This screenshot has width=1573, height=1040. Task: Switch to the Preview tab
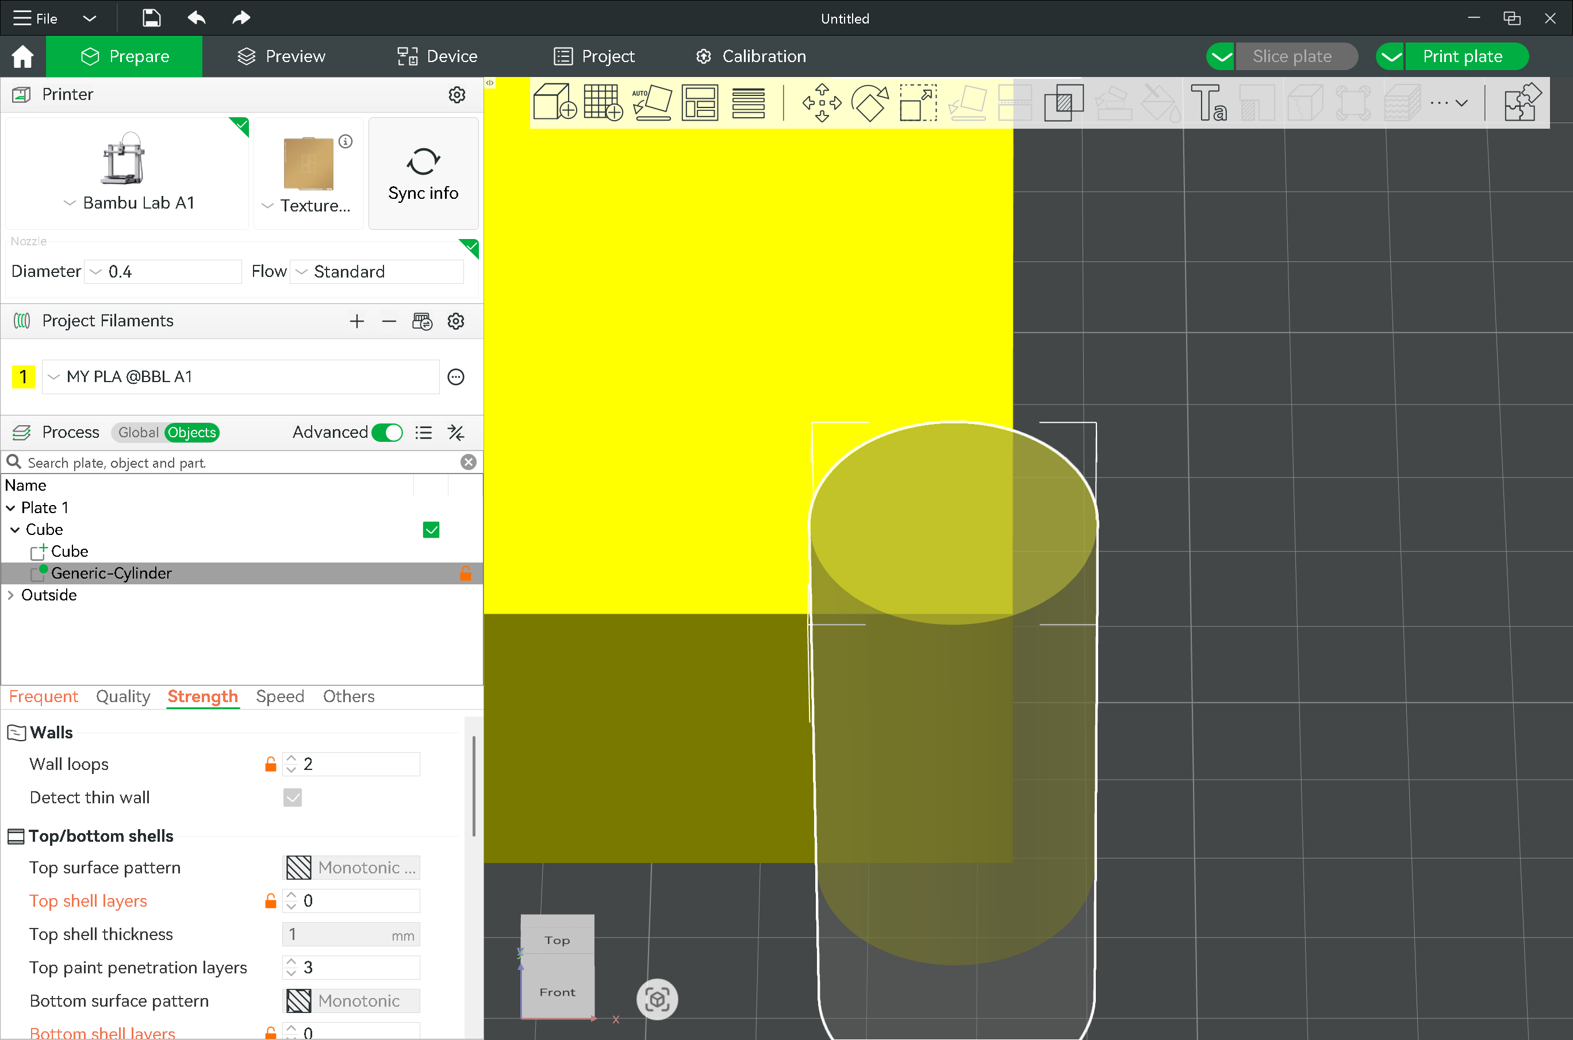click(281, 56)
